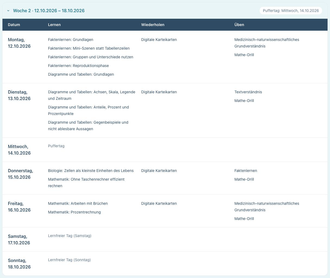Click the "Lernfreier Tag (Sonntag)" note
This screenshot has width=330, height=278.
pyautogui.click(x=69, y=260)
